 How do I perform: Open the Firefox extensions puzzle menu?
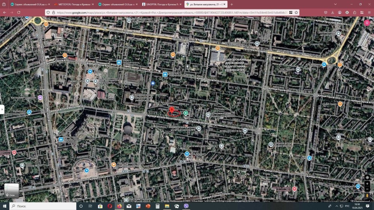tap(355, 12)
